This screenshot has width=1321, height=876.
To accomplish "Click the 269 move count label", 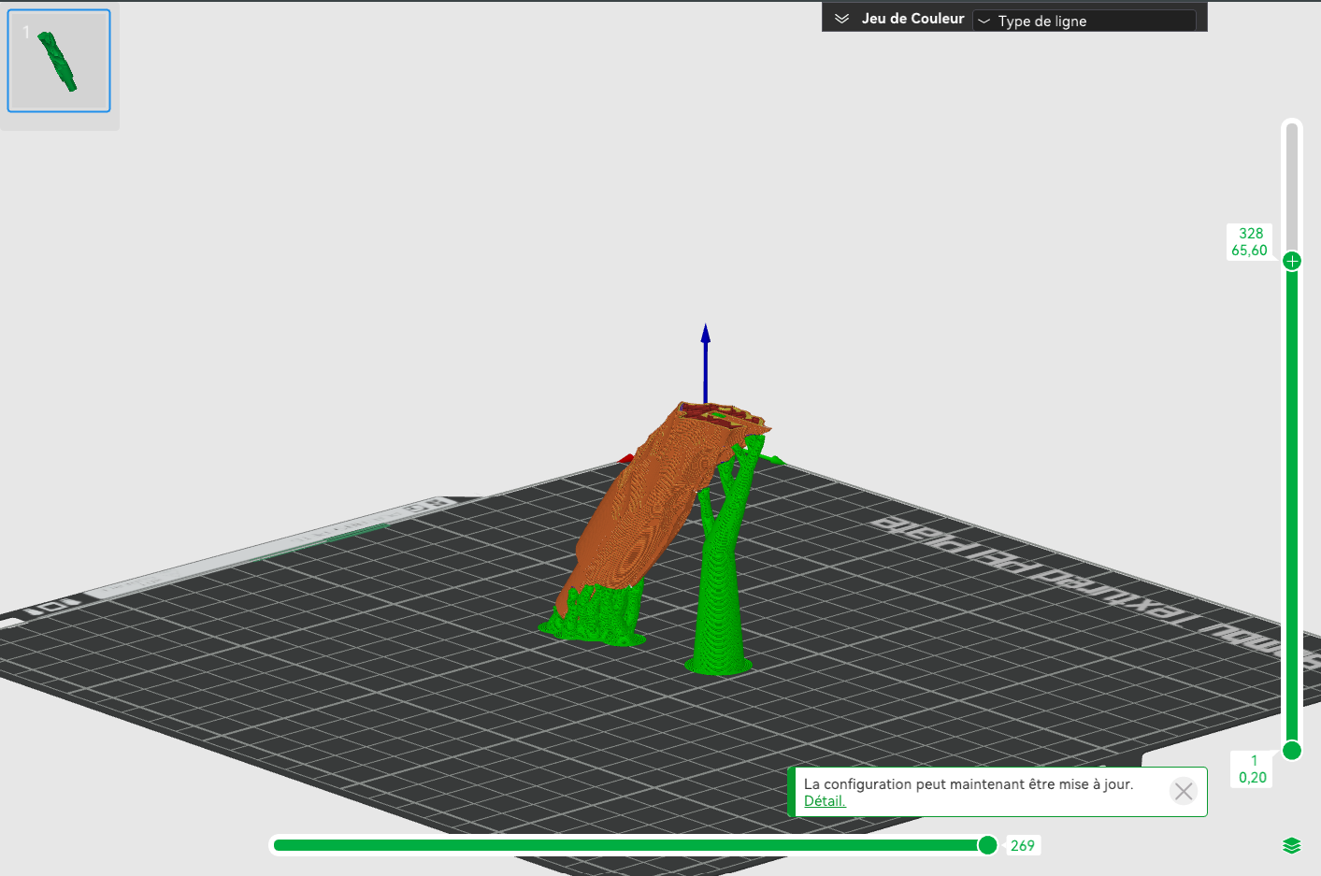I will tap(1023, 845).
